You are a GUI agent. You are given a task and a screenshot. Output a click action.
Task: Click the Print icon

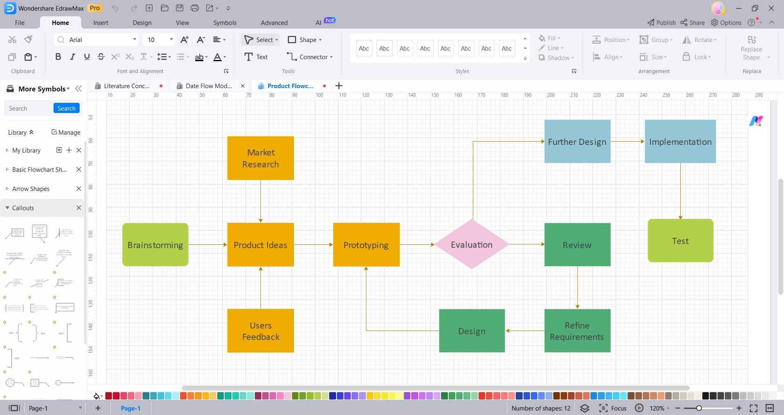pos(195,8)
